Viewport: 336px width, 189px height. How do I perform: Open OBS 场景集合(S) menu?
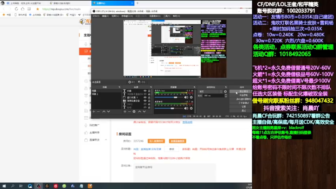coord(155,16)
